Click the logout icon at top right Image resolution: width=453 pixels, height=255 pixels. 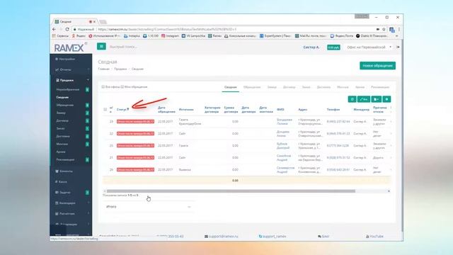[x=398, y=47]
